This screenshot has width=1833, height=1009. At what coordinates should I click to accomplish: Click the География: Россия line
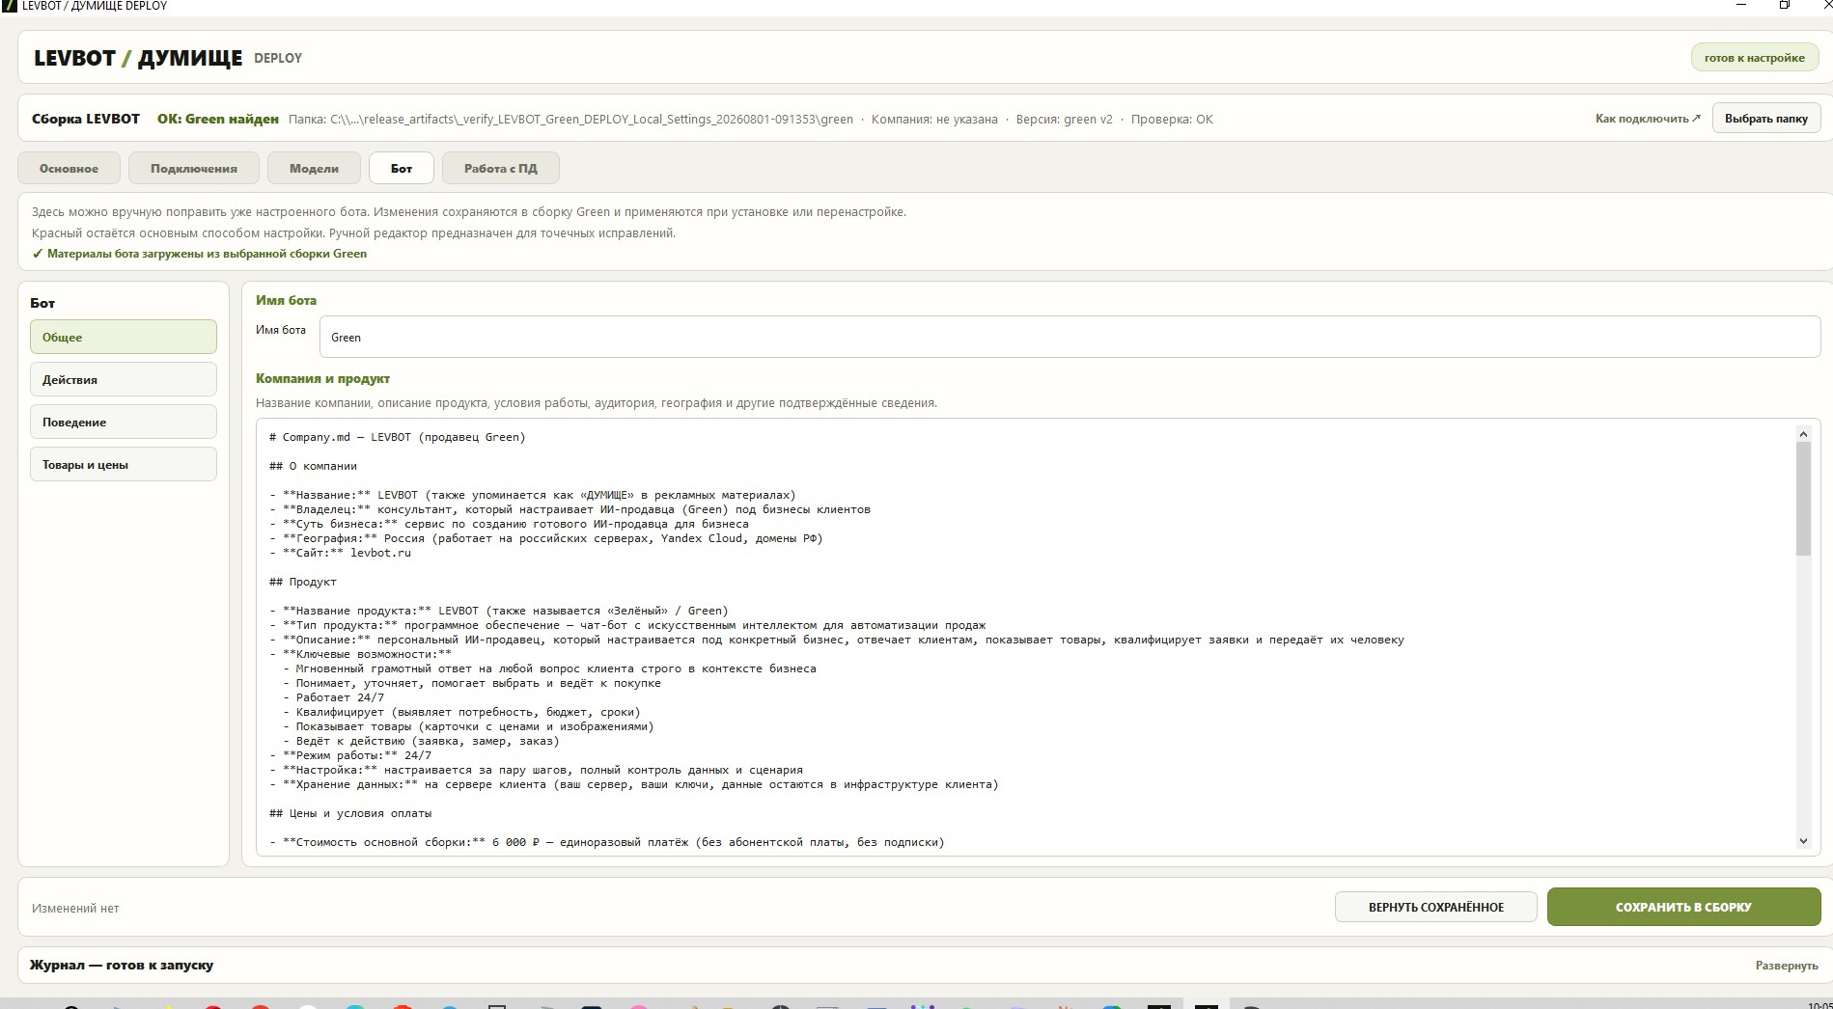tap(546, 538)
